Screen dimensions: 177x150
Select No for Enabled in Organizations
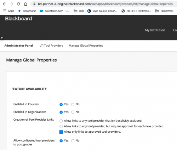(73, 112)
